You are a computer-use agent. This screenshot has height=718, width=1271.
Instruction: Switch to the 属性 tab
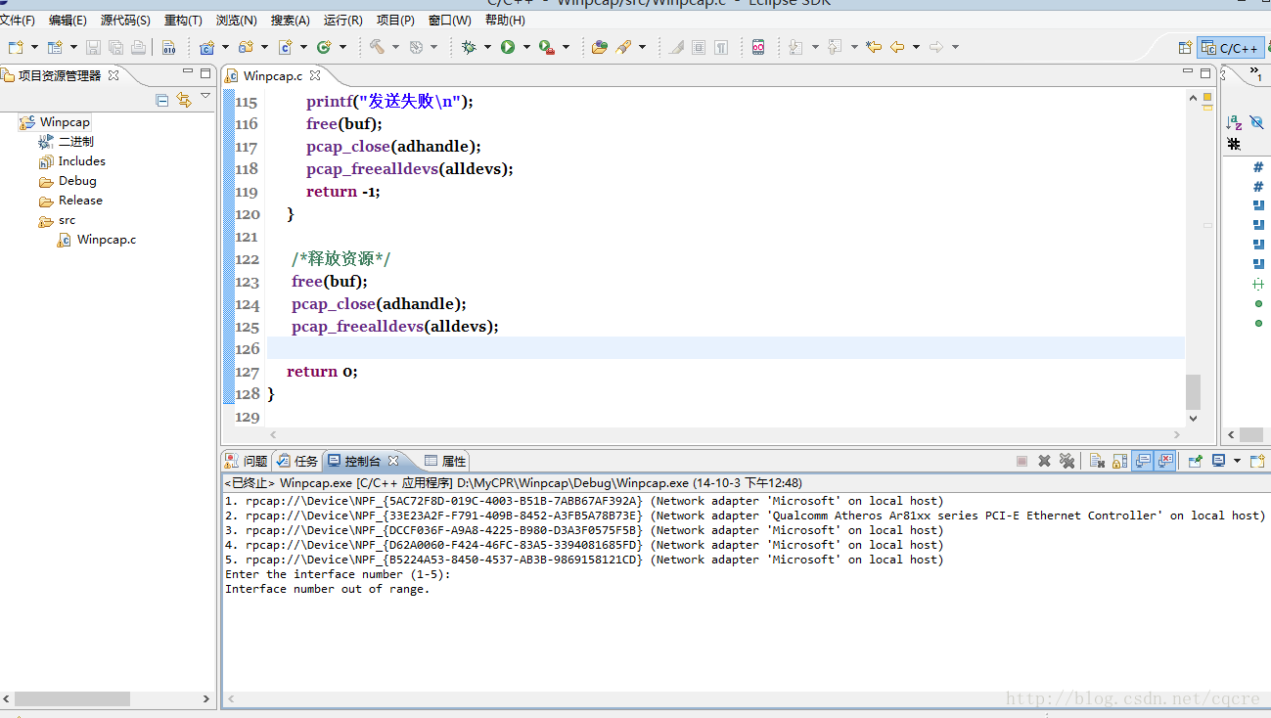point(445,461)
